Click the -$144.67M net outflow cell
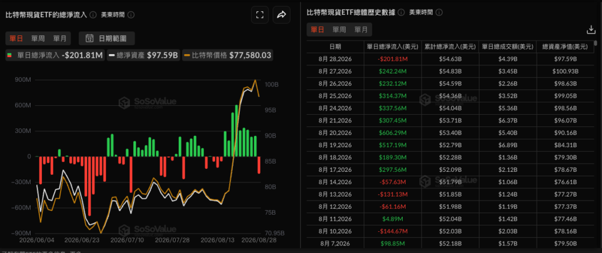 point(392,231)
